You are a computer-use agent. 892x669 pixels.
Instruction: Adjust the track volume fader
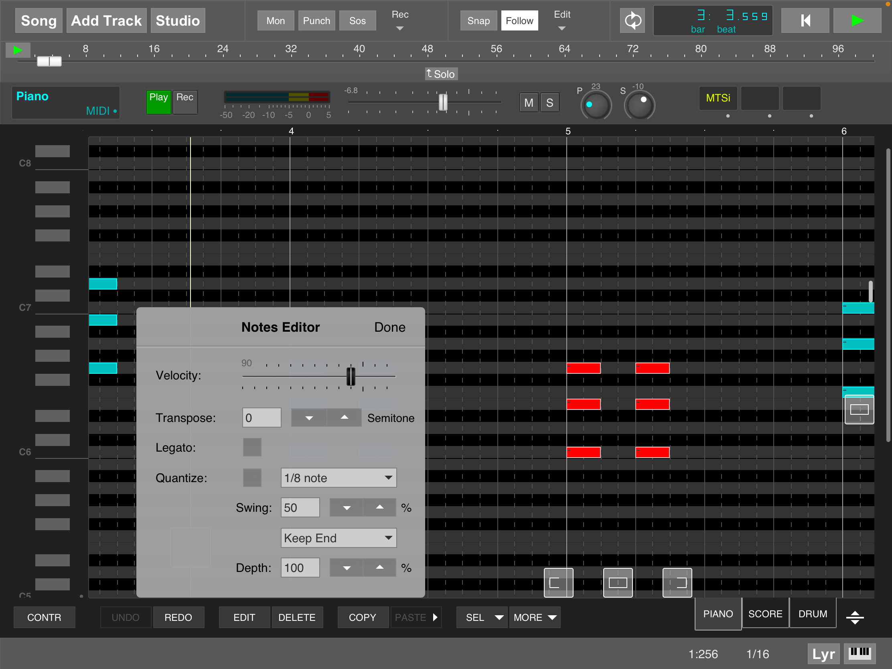(x=443, y=102)
